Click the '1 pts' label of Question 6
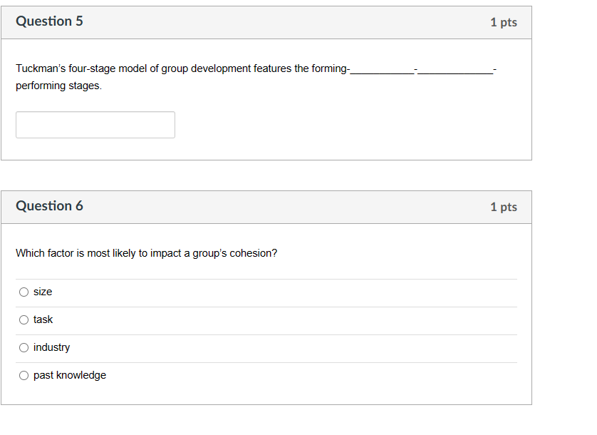 pos(503,207)
